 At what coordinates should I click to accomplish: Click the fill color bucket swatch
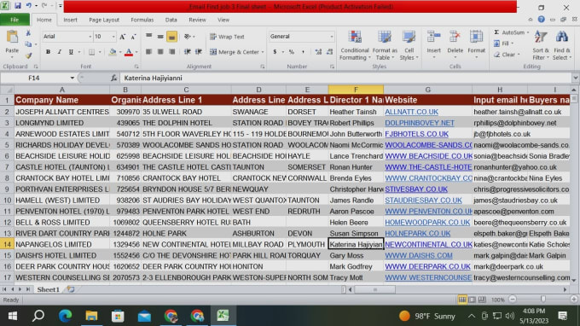point(113,52)
